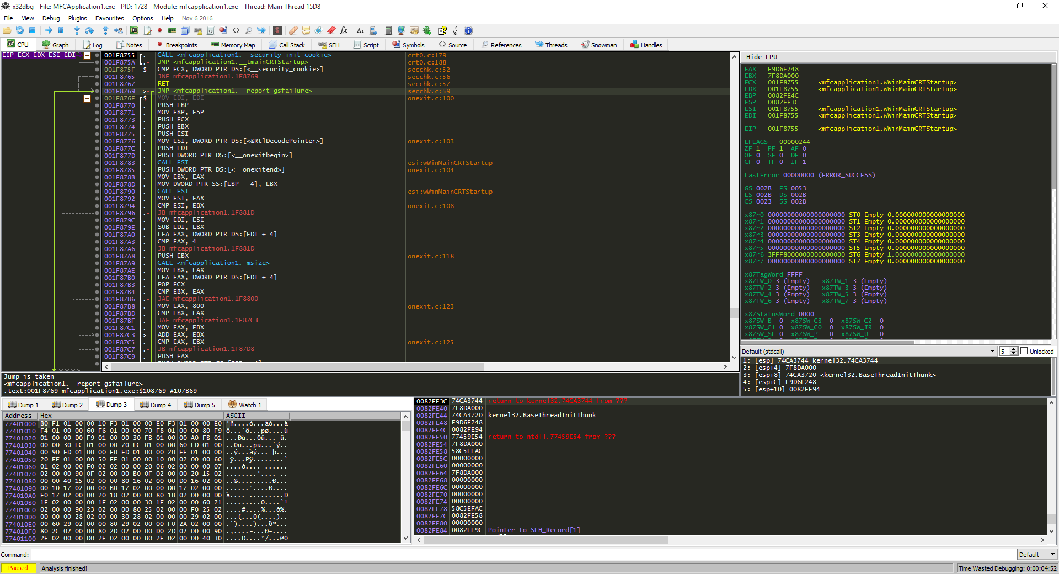Click the Memory Map toolbar icon
This screenshot has height=574, width=1059.
pyautogui.click(x=172, y=30)
